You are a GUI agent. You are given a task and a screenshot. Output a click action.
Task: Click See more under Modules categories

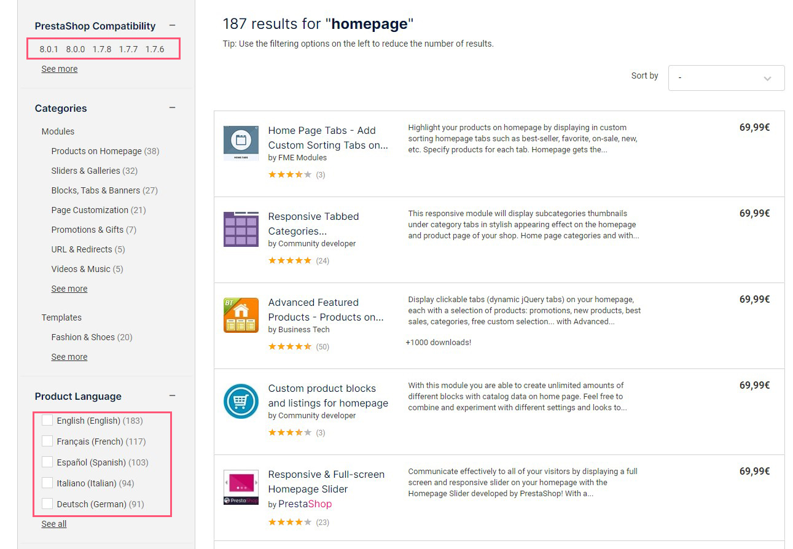coord(69,289)
